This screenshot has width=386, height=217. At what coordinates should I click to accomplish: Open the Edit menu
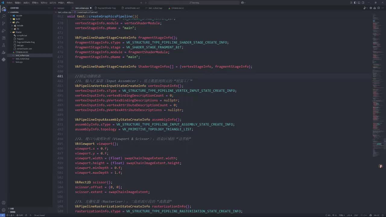(18, 3)
